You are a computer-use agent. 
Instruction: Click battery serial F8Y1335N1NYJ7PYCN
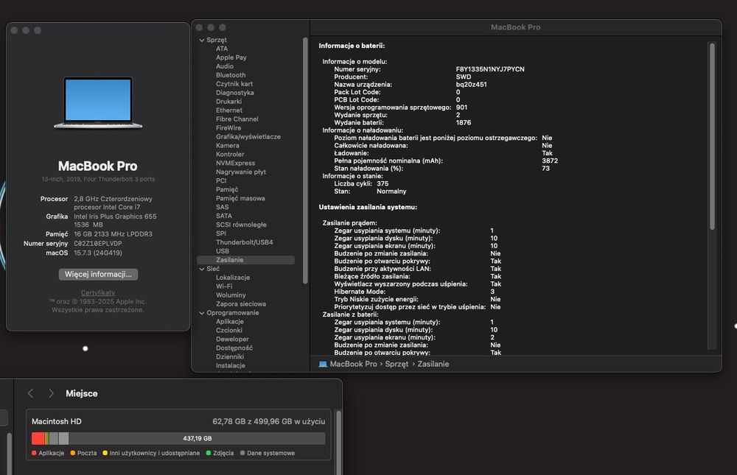[x=490, y=69]
